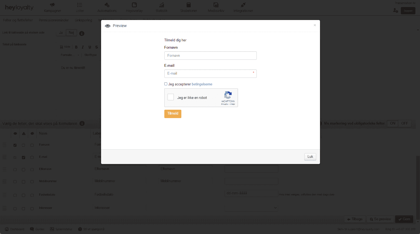
Task: Expand the Formate text style dropdown
Action: [70, 55]
